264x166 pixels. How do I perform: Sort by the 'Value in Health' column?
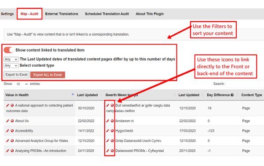click(40, 95)
